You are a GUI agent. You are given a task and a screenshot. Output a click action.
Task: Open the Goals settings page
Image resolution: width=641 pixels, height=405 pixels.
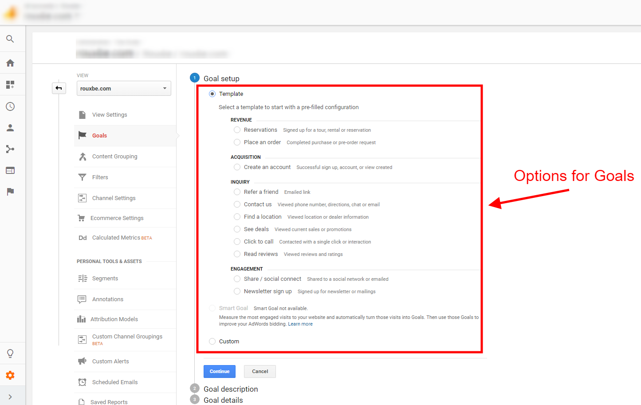click(99, 135)
